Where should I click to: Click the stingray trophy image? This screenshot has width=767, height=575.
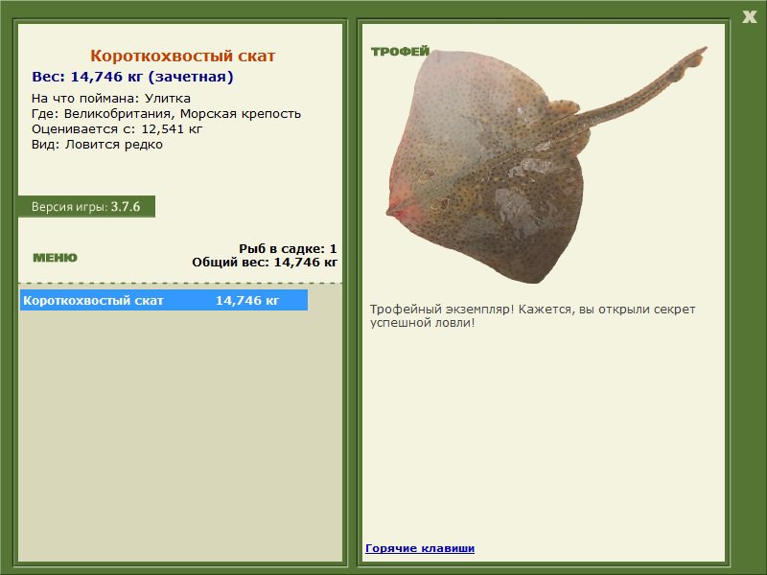[546, 164]
